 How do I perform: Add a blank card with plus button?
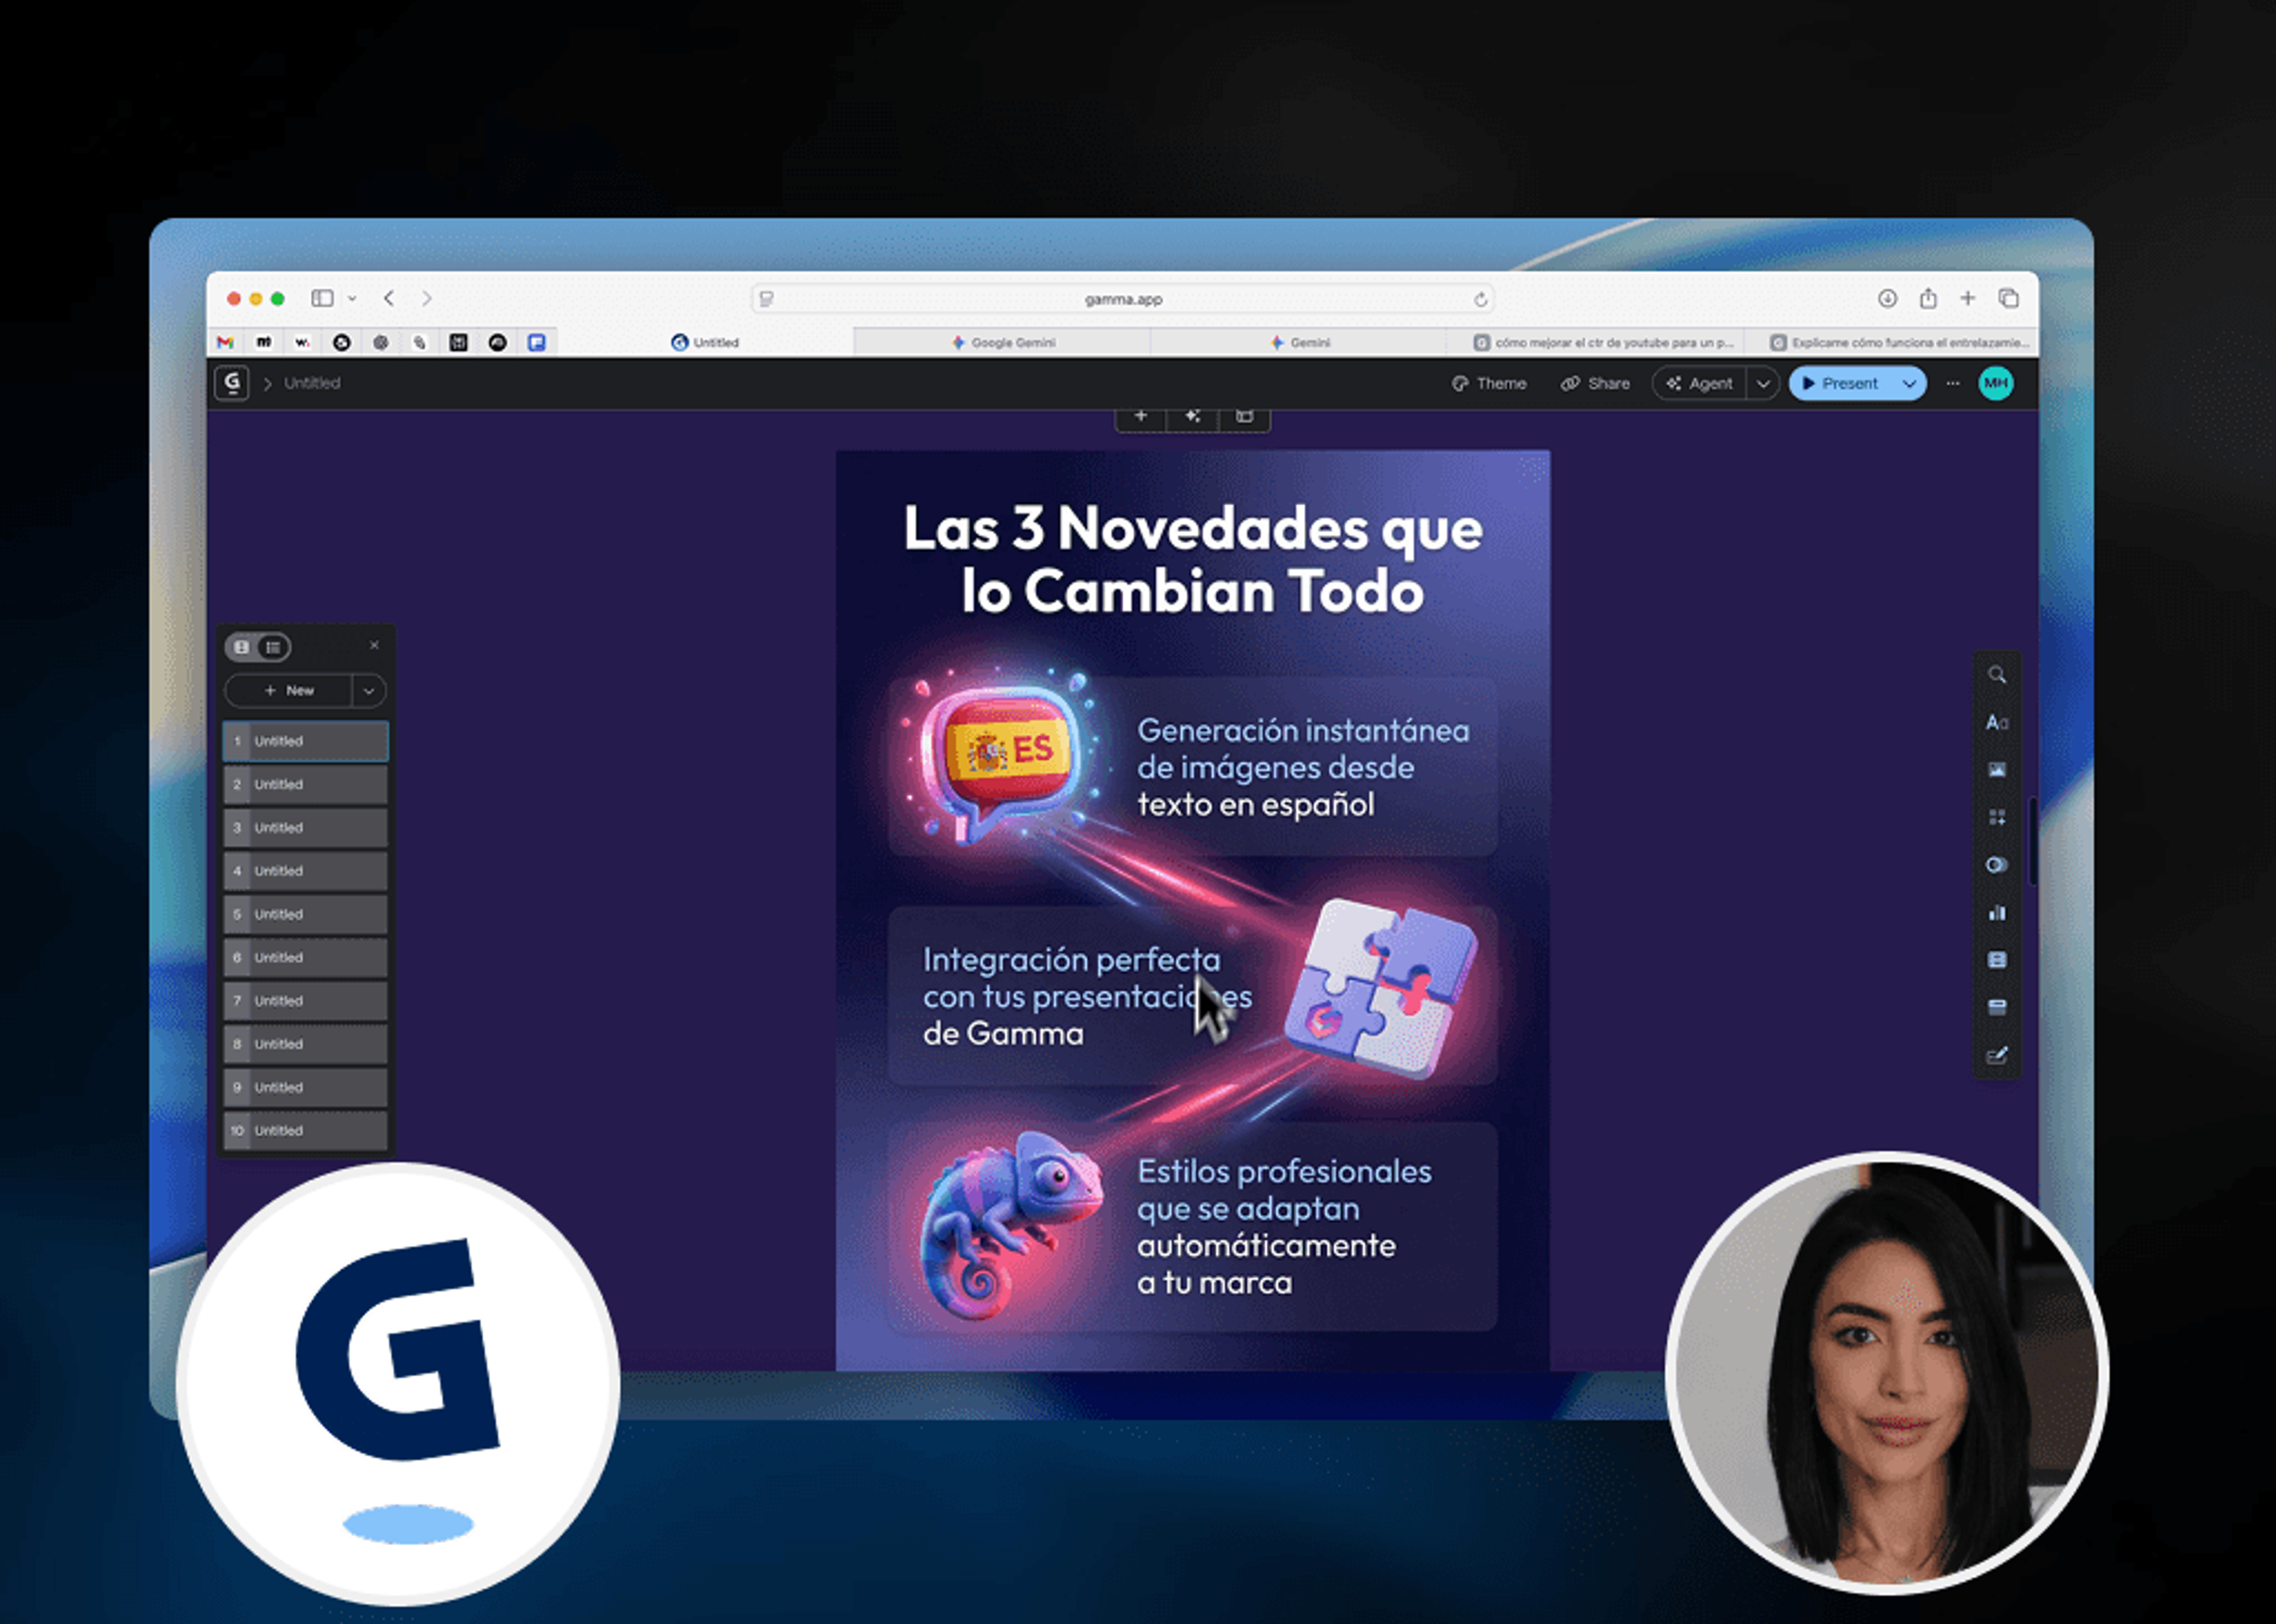tap(1140, 416)
